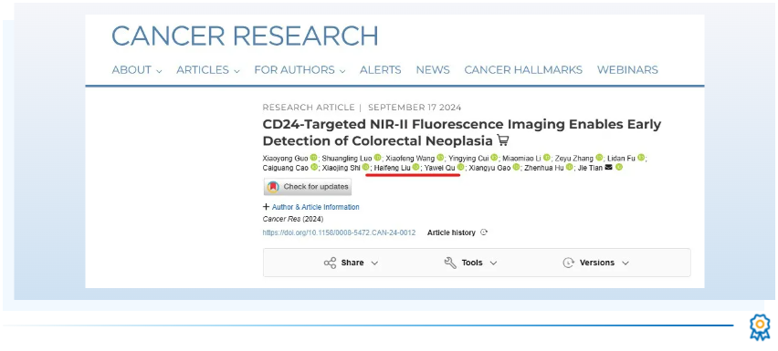This screenshot has height=351, width=778.
Task: Click author name Xiaofeng Wang
Action: click(x=410, y=159)
